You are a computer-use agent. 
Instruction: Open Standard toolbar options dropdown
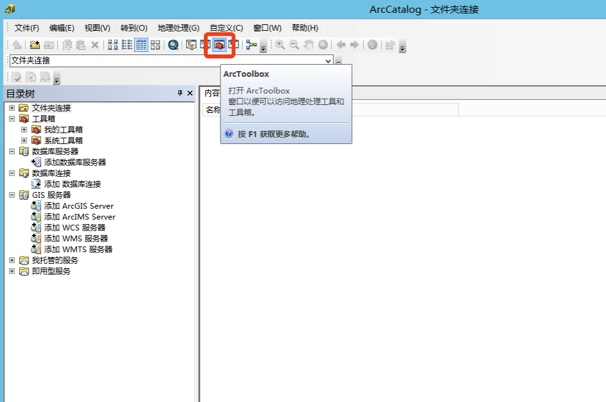coord(263,45)
